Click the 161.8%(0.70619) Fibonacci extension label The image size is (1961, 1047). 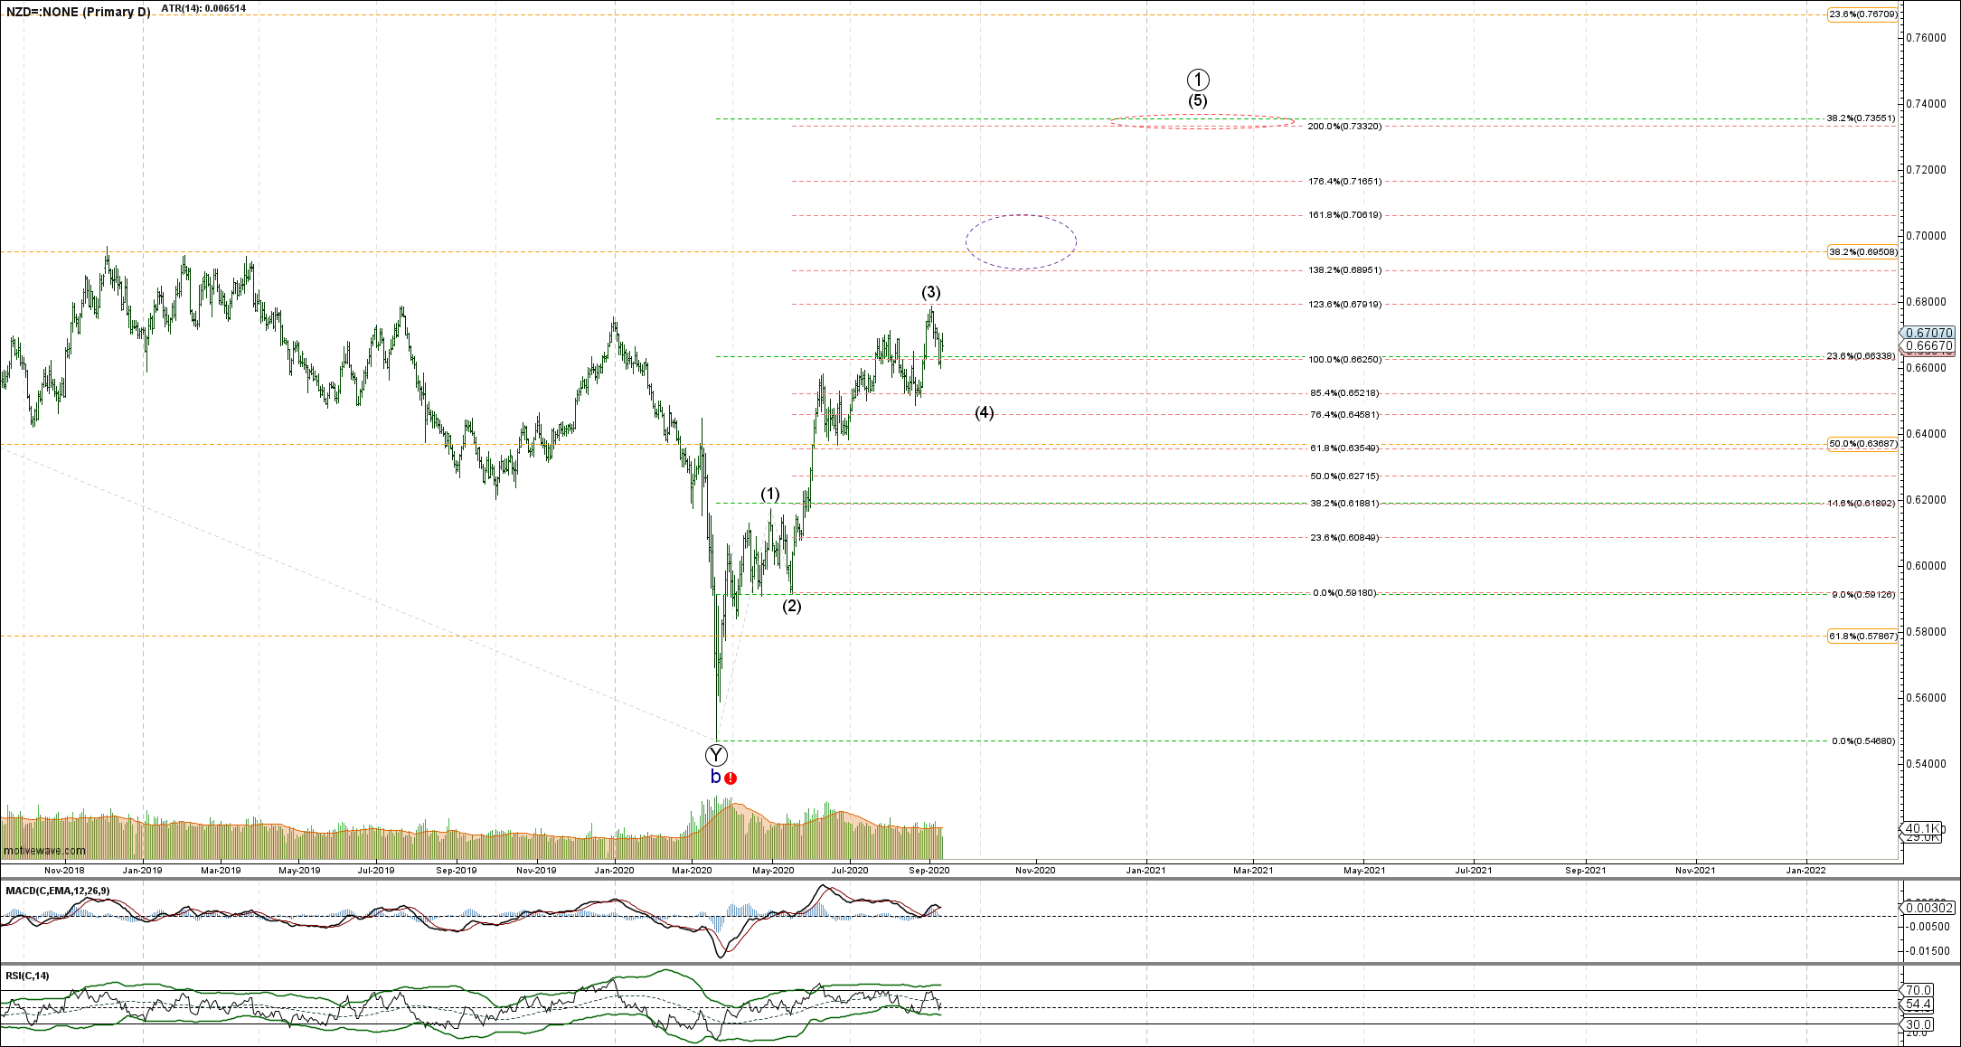[1344, 215]
